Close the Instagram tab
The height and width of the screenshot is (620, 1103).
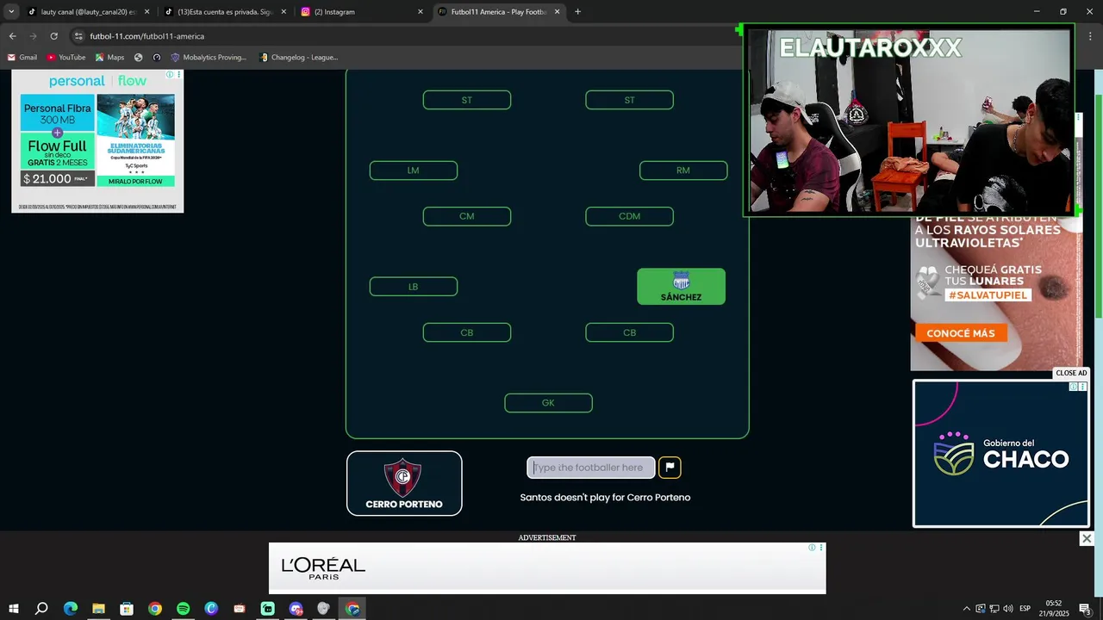click(x=421, y=12)
